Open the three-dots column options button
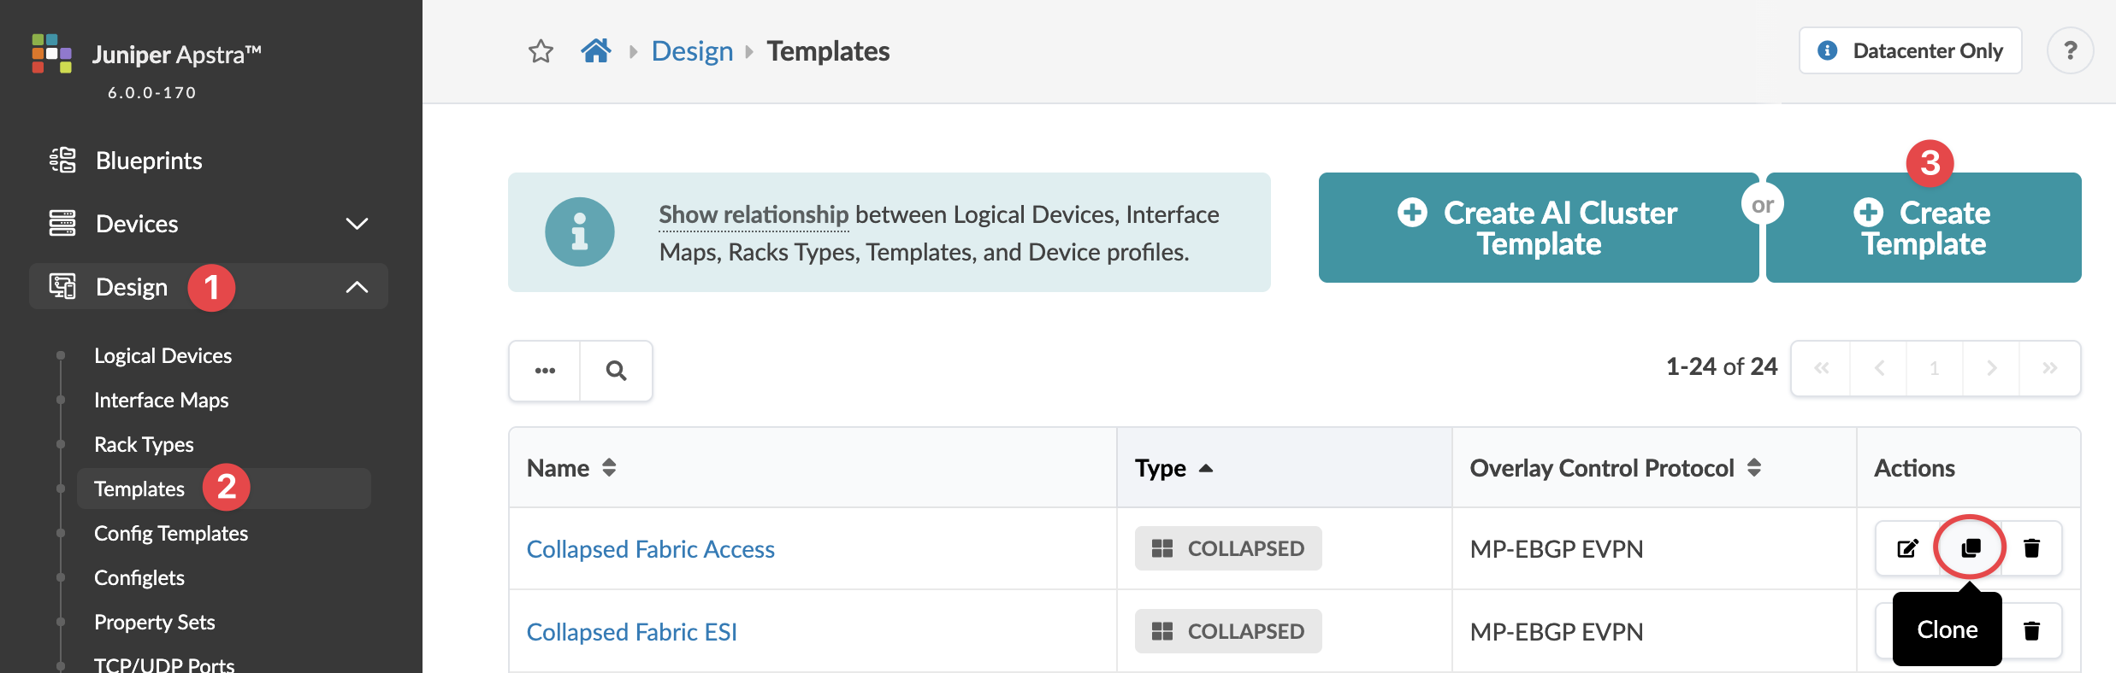 (x=545, y=371)
